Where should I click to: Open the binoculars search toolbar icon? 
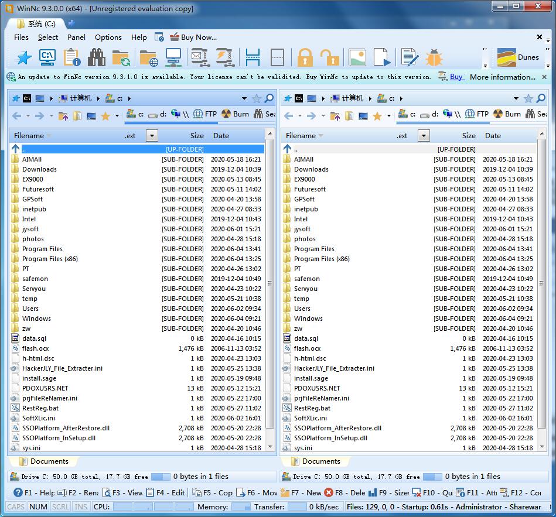click(x=97, y=57)
